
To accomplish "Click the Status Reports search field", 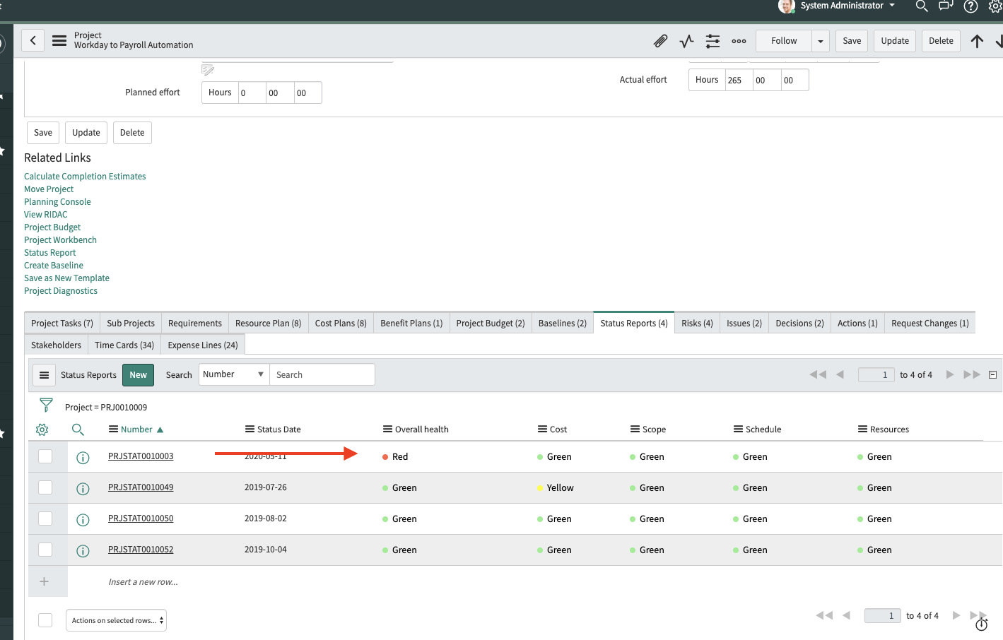I will pos(322,374).
